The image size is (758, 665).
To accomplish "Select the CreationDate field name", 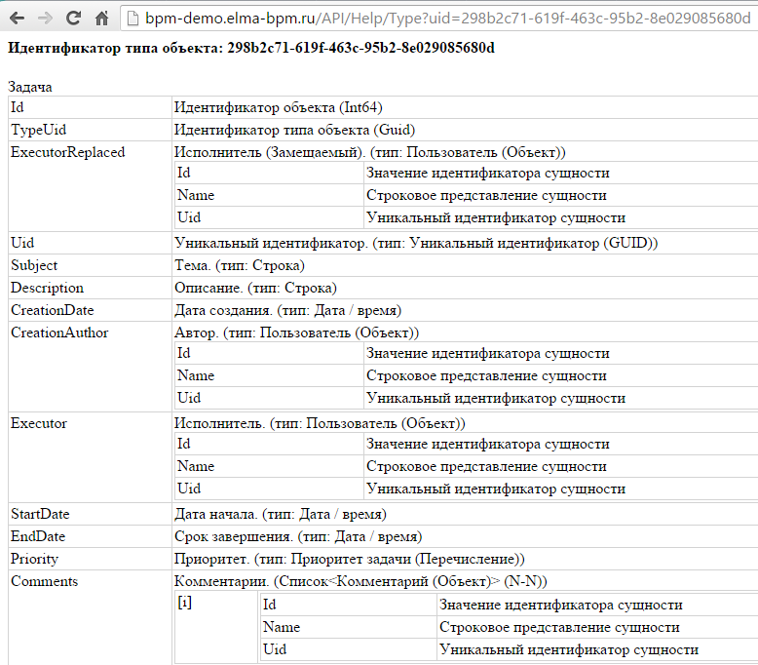I will pyautogui.click(x=52, y=310).
